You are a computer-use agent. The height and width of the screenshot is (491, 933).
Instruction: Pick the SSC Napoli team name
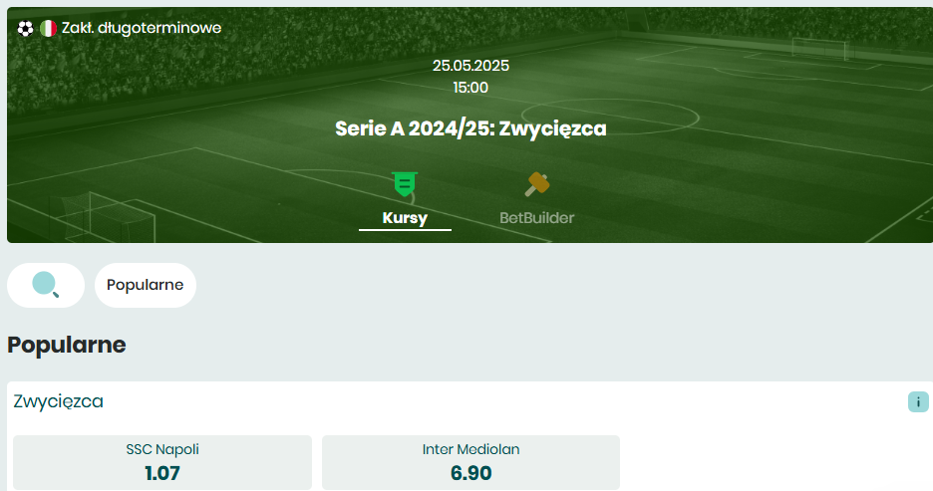(162, 449)
